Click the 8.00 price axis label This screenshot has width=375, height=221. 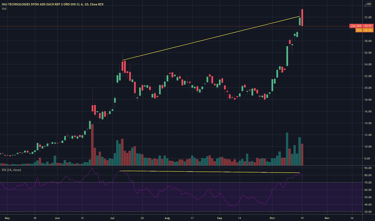coord(368,158)
